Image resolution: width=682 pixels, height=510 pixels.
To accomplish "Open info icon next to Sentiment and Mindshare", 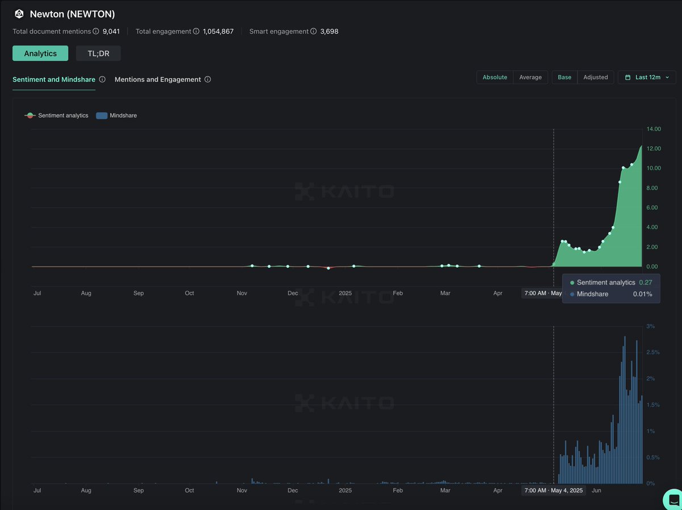I will [x=102, y=80].
